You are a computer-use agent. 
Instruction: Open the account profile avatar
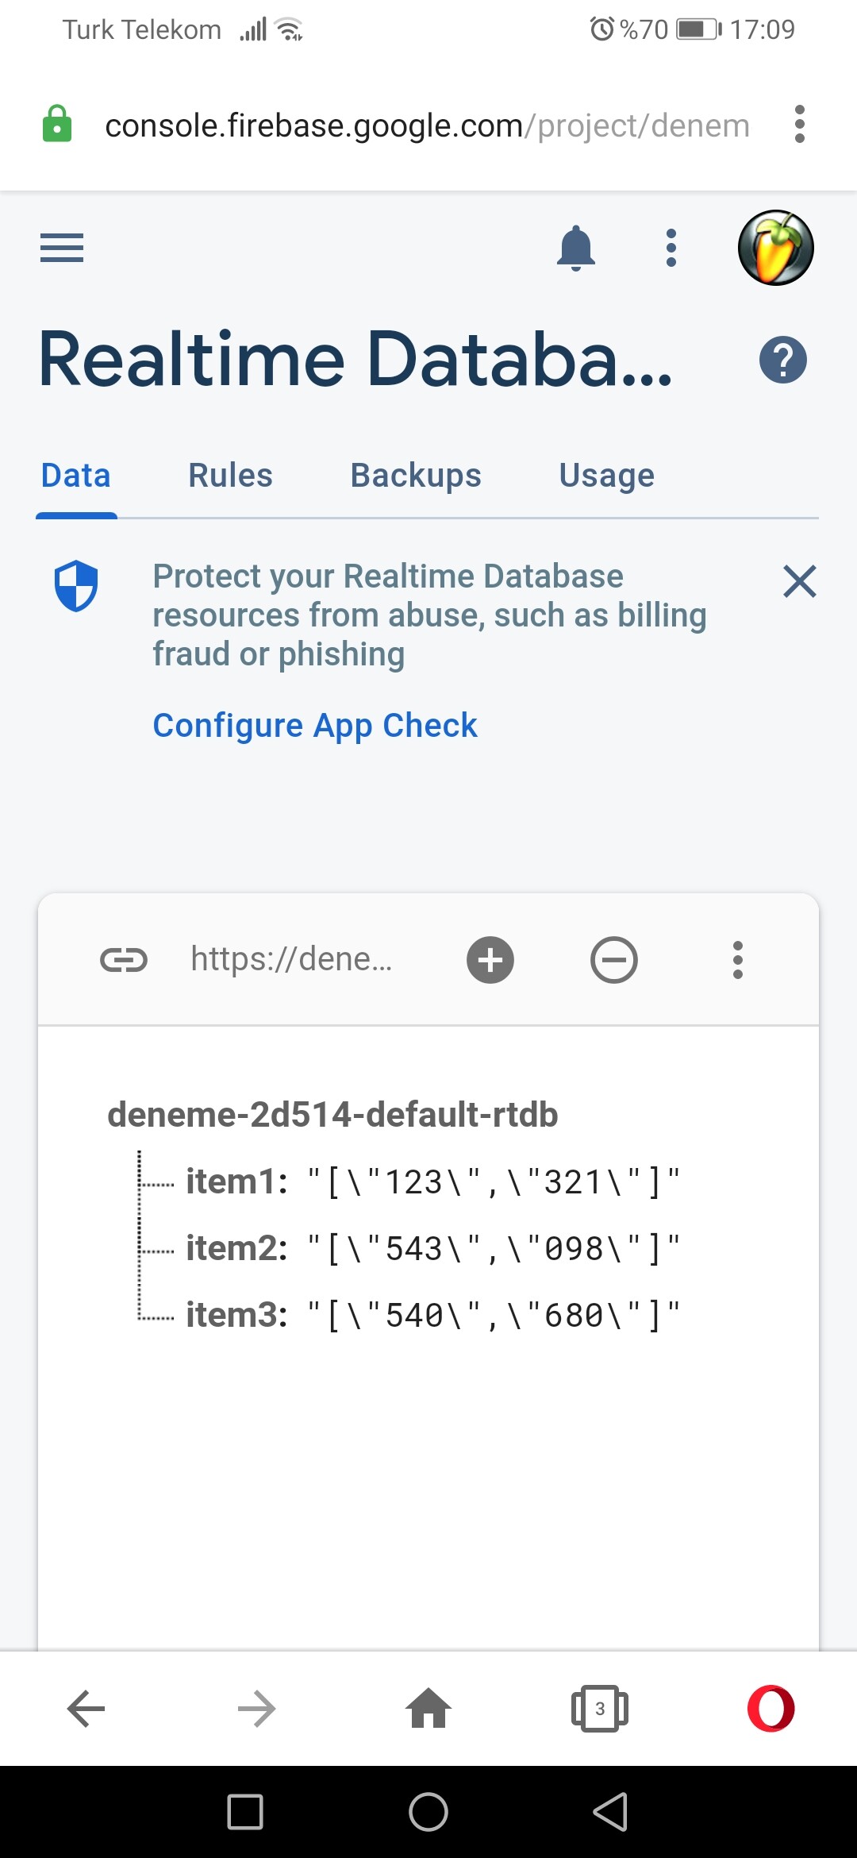[x=775, y=248]
